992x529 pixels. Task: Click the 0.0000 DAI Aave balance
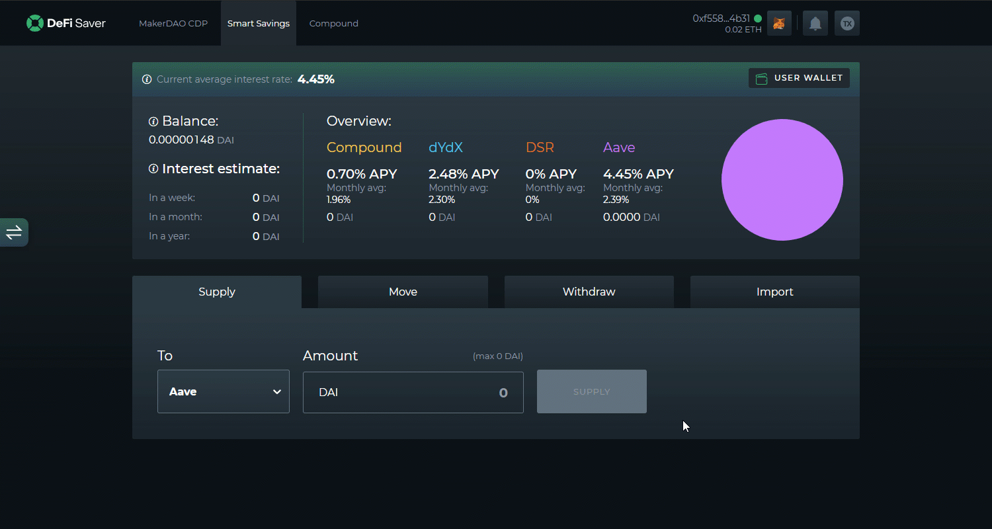click(632, 217)
